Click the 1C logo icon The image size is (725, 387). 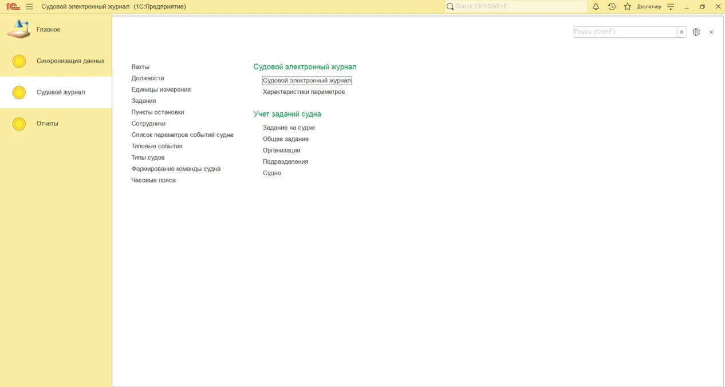pyautogui.click(x=13, y=7)
